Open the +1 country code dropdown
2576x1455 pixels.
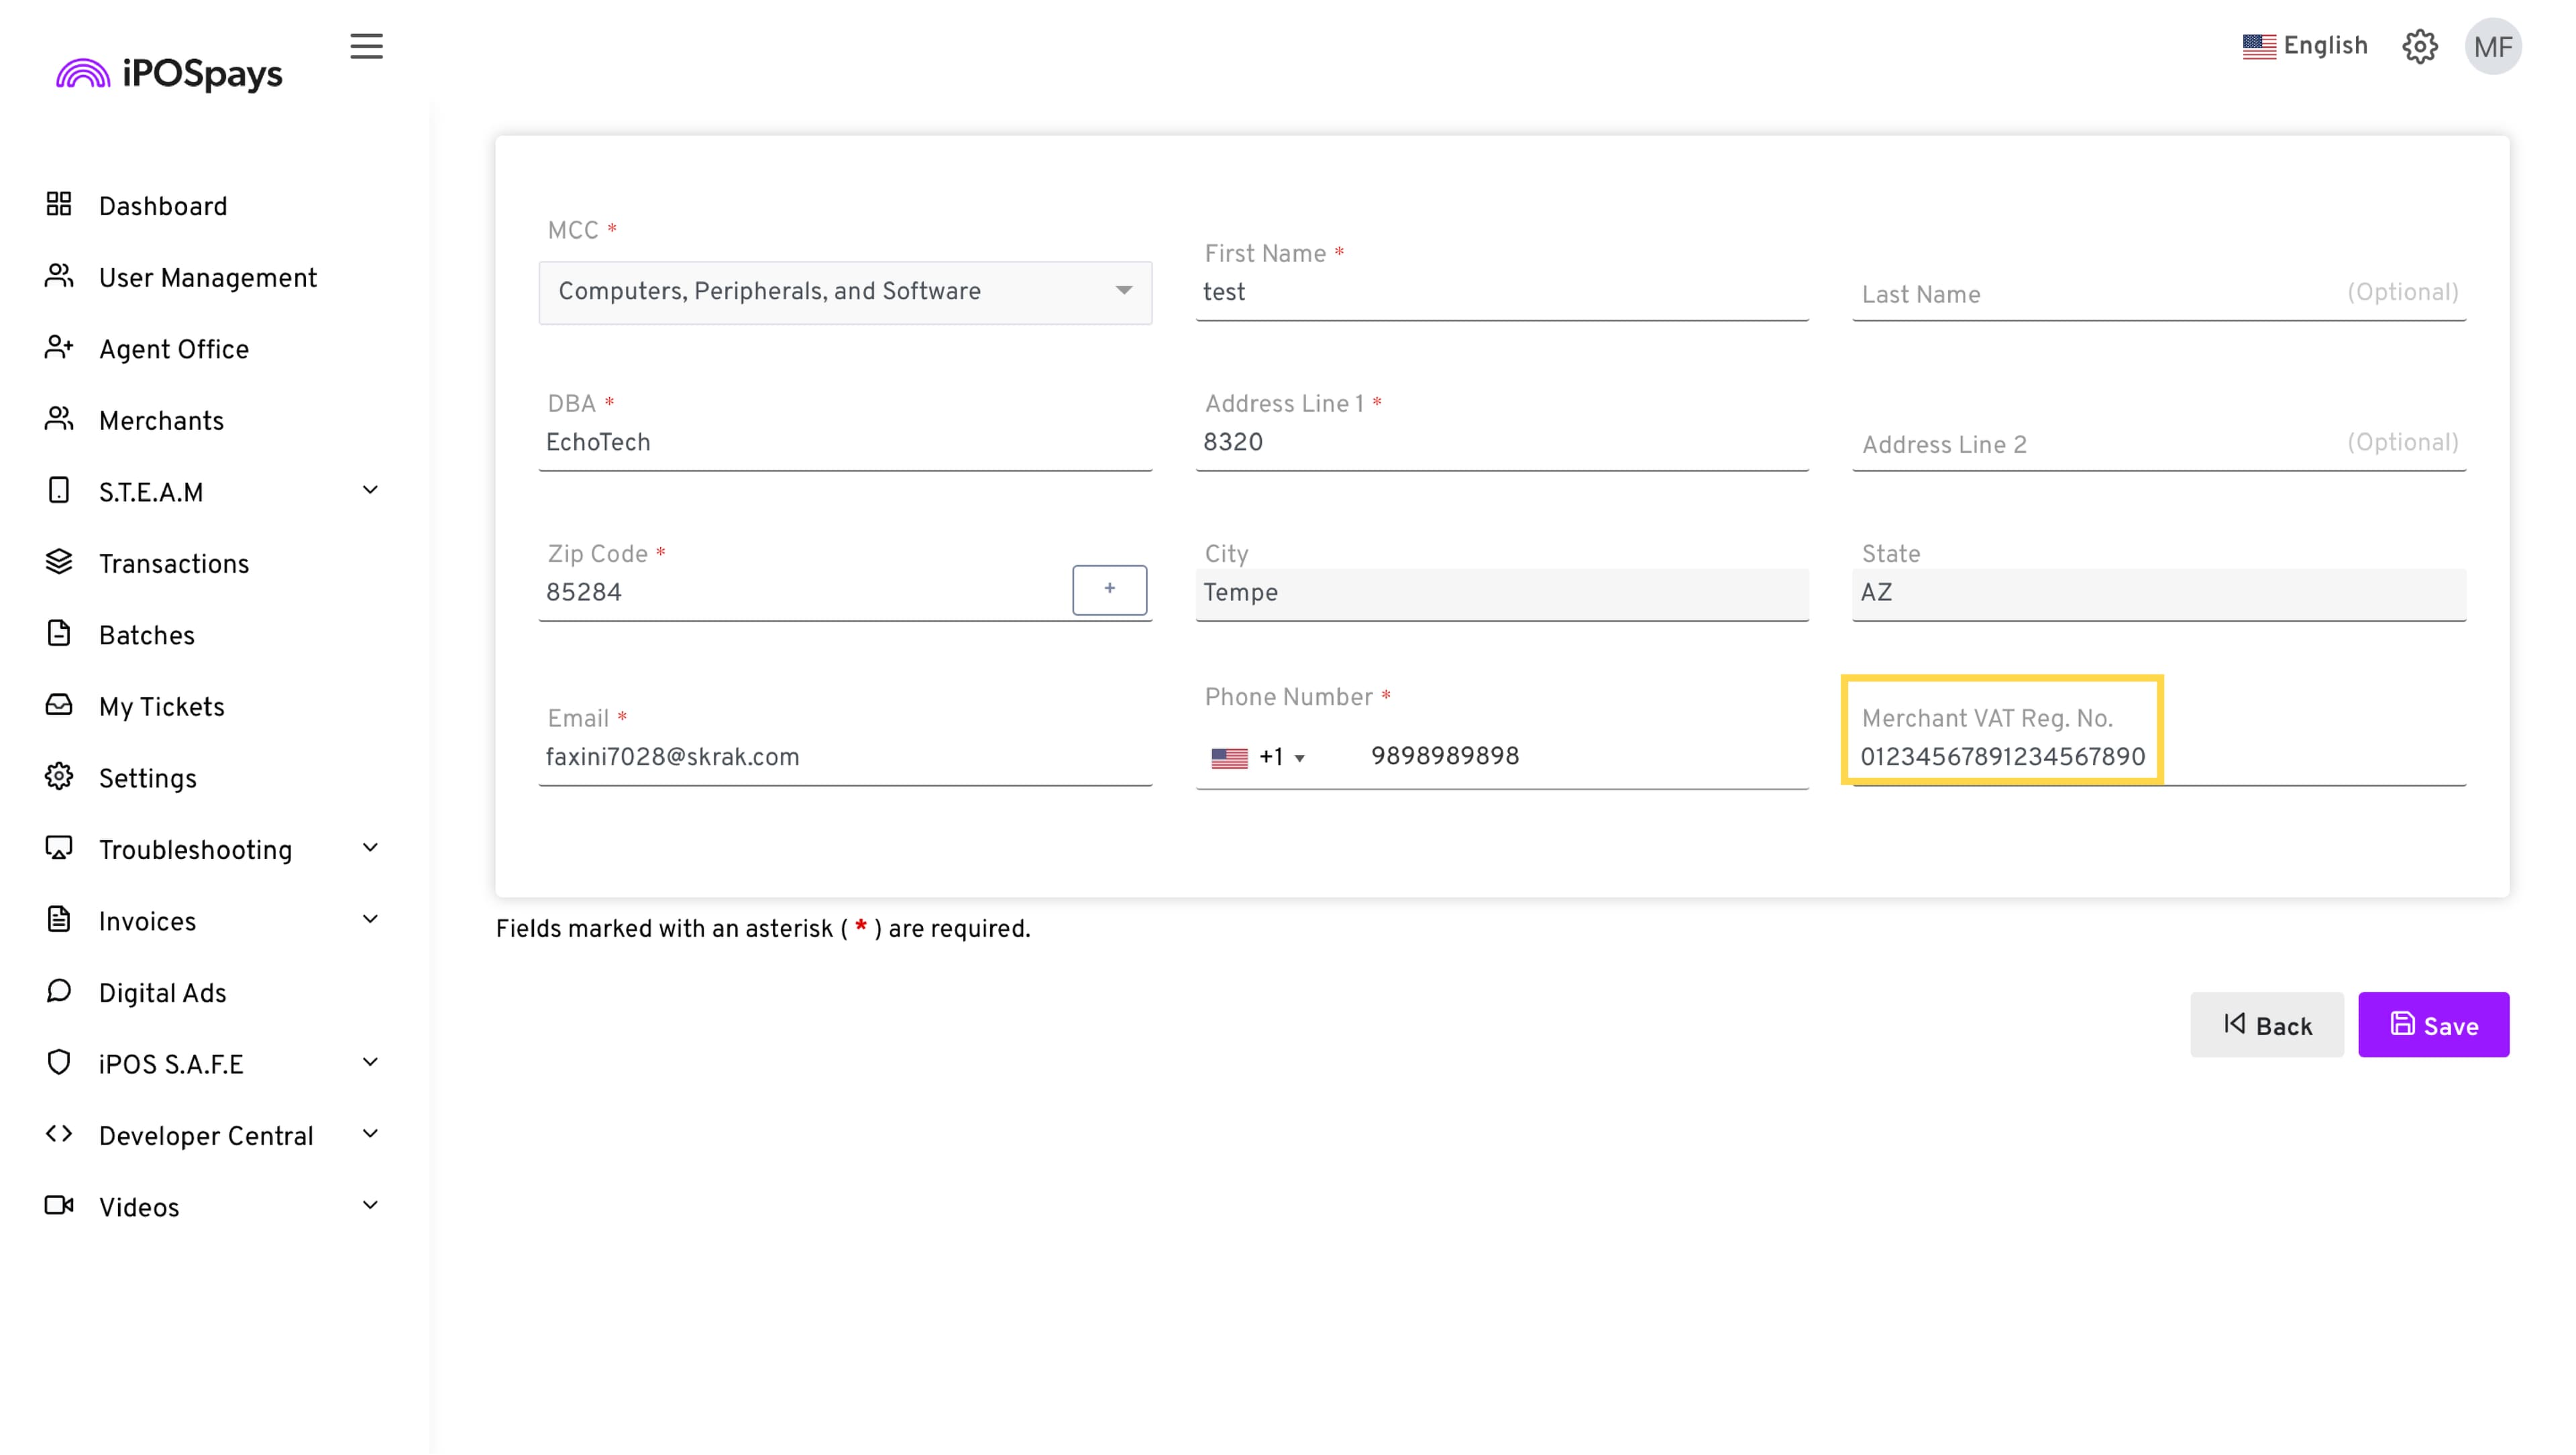[x=1282, y=758]
